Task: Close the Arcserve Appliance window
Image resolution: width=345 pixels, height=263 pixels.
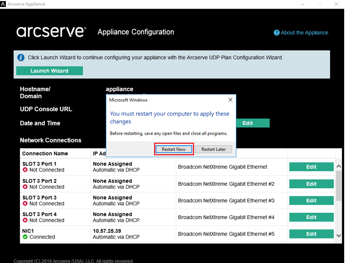Action: [336, 4]
